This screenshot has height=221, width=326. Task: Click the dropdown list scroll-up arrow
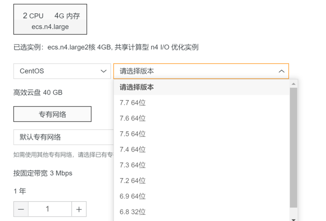click(x=294, y=84)
